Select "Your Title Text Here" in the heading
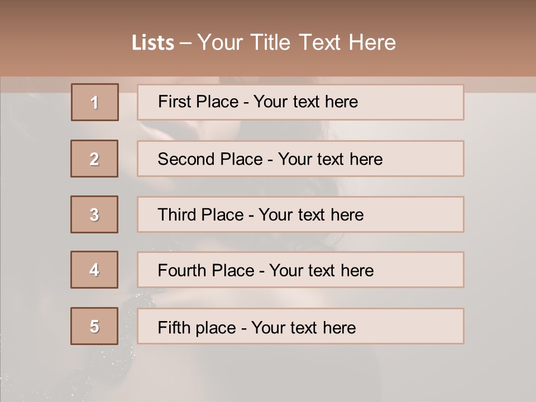536x402 pixels. [x=296, y=42]
